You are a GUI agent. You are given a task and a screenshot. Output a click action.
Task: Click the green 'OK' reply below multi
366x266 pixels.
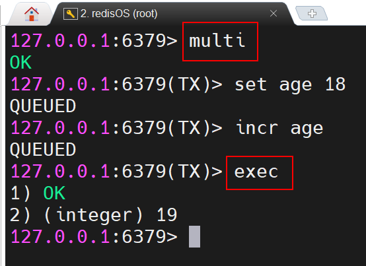point(20,63)
